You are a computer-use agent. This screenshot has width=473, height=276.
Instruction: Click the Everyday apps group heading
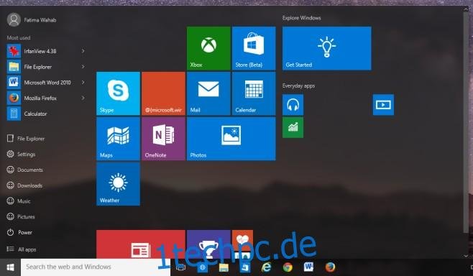(x=298, y=86)
